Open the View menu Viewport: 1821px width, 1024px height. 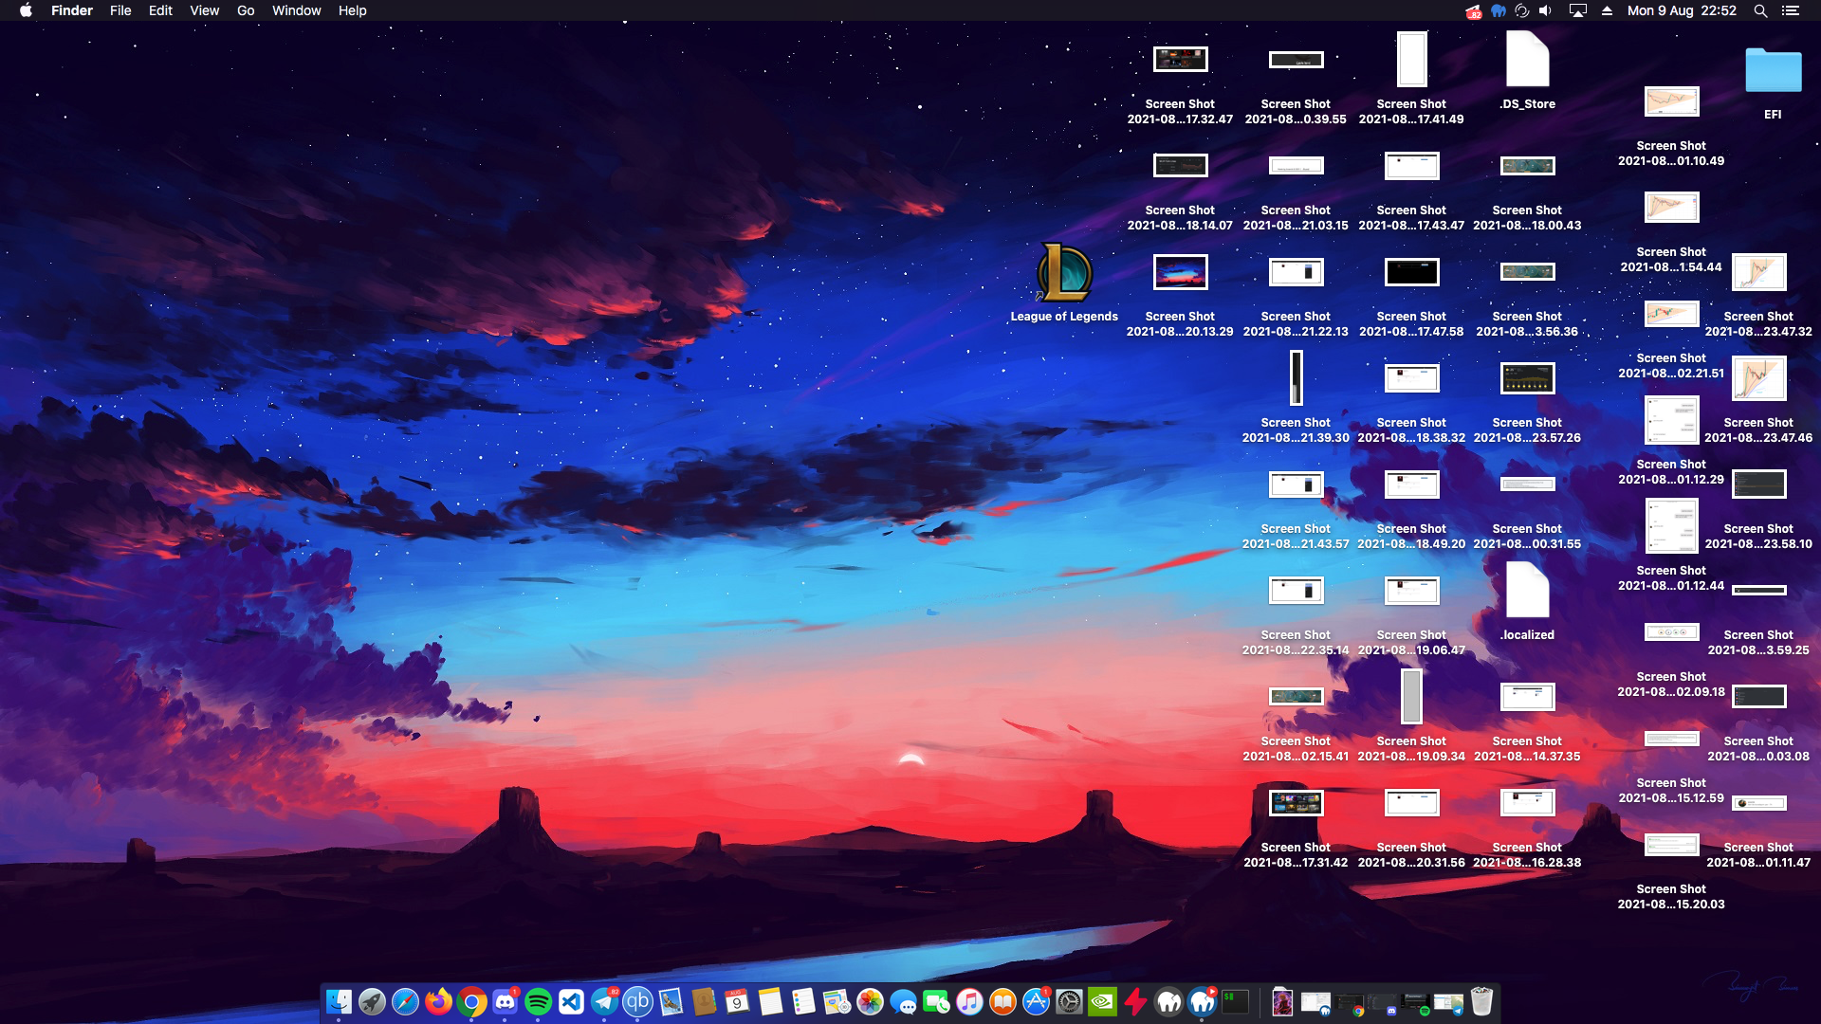click(204, 10)
